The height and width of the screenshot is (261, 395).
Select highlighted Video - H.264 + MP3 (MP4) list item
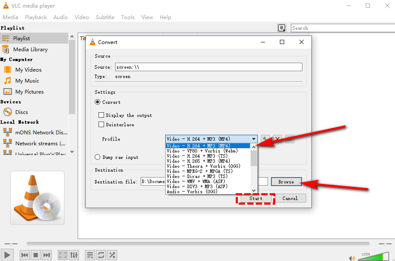[209, 146]
